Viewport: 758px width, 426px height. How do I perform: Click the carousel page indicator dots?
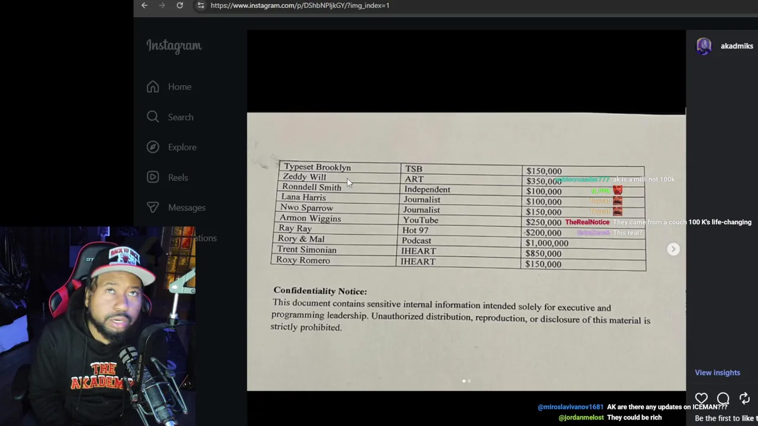tap(466, 381)
